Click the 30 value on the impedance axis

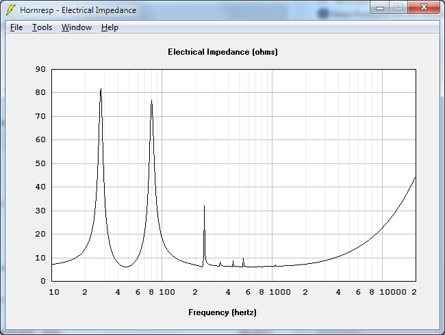[x=40, y=211]
